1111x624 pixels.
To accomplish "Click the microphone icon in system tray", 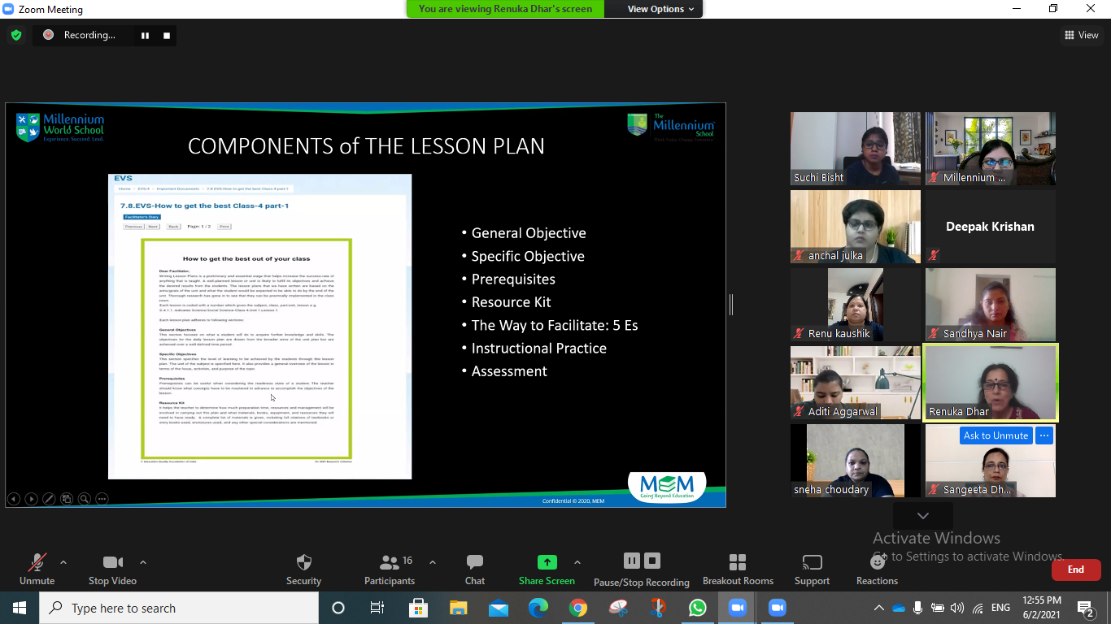I will click(x=918, y=608).
